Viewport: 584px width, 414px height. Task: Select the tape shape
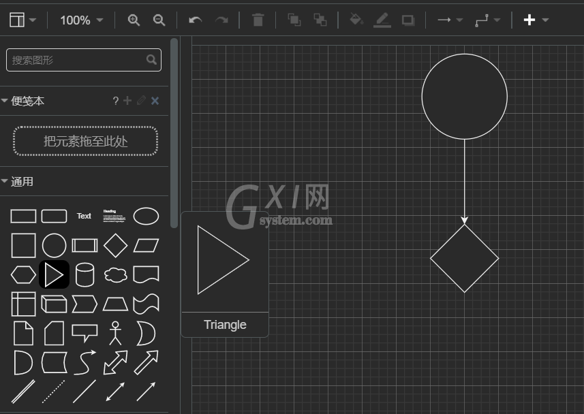point(146,304)
